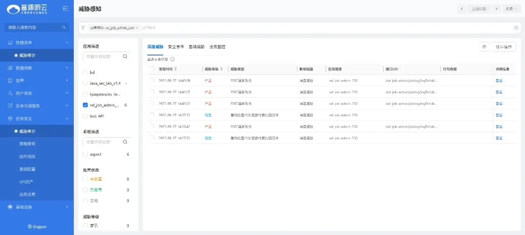Go to the next time range arrow

496,9
